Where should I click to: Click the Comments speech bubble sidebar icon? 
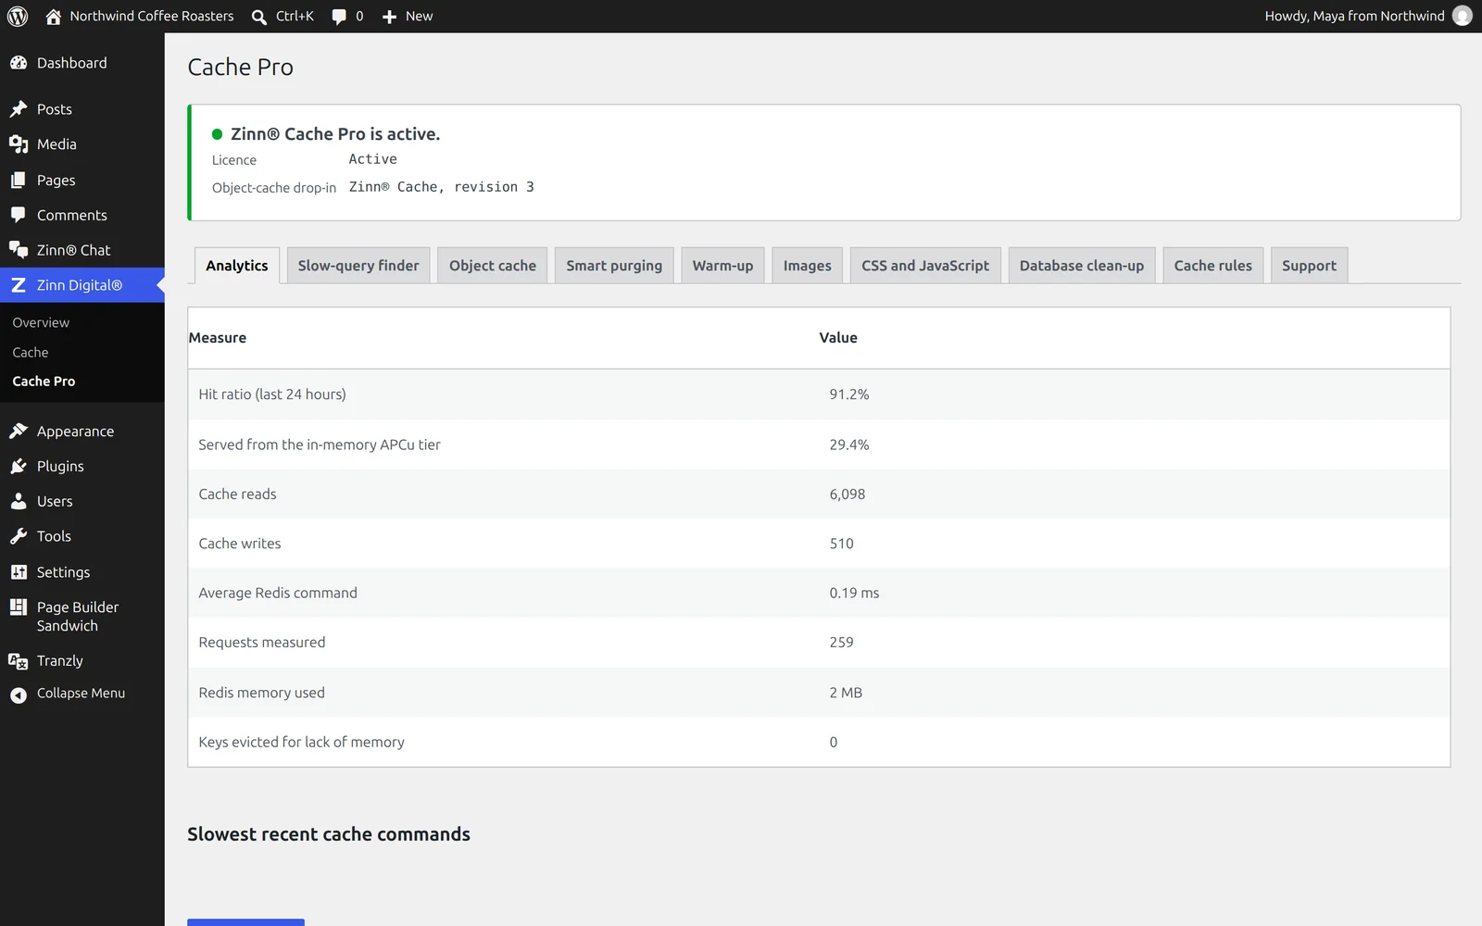(x=19, y=215)
